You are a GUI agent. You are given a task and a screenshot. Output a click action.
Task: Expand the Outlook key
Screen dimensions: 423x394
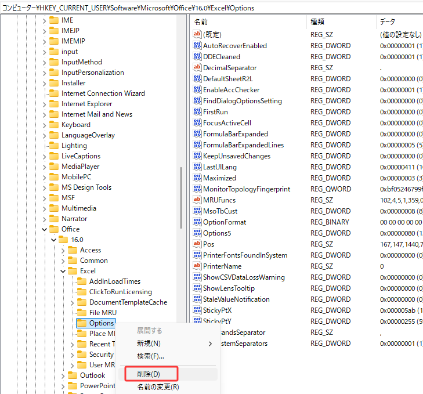click(63, 375)
